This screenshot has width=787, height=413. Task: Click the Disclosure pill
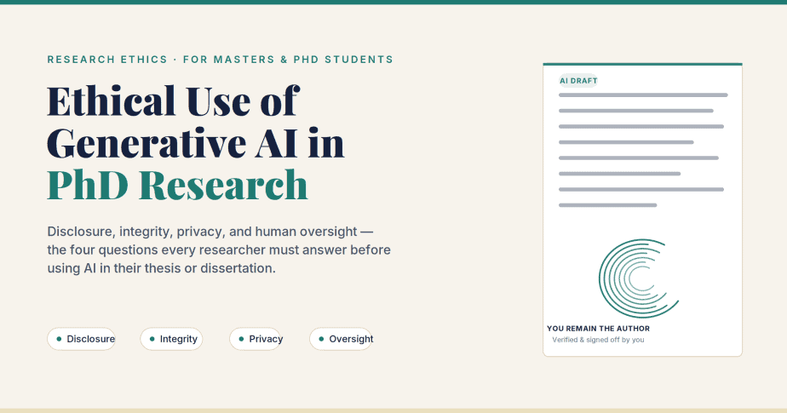[81, 339]
